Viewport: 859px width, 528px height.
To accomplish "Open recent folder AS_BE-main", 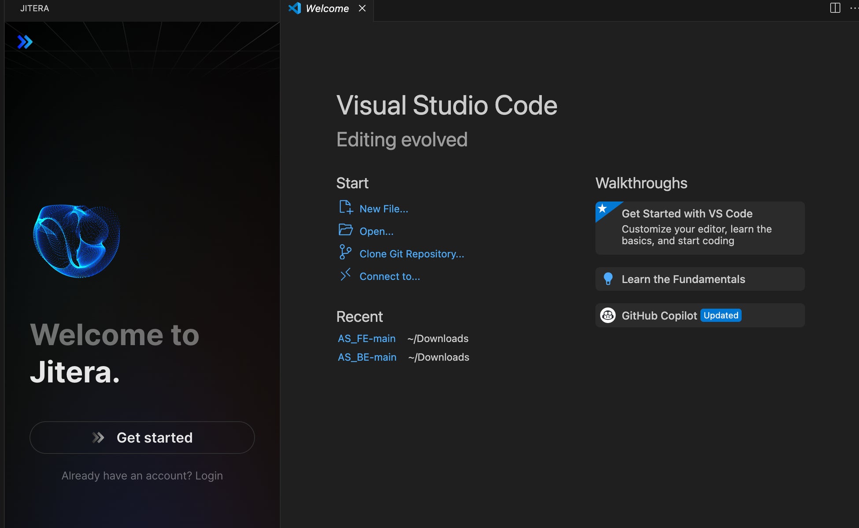I will 367,357.
